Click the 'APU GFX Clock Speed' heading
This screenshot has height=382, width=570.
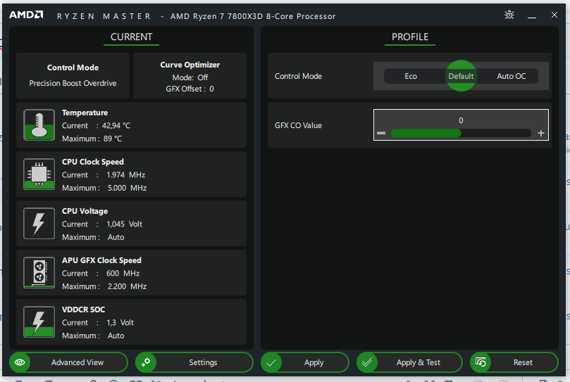tap(101, 260)
